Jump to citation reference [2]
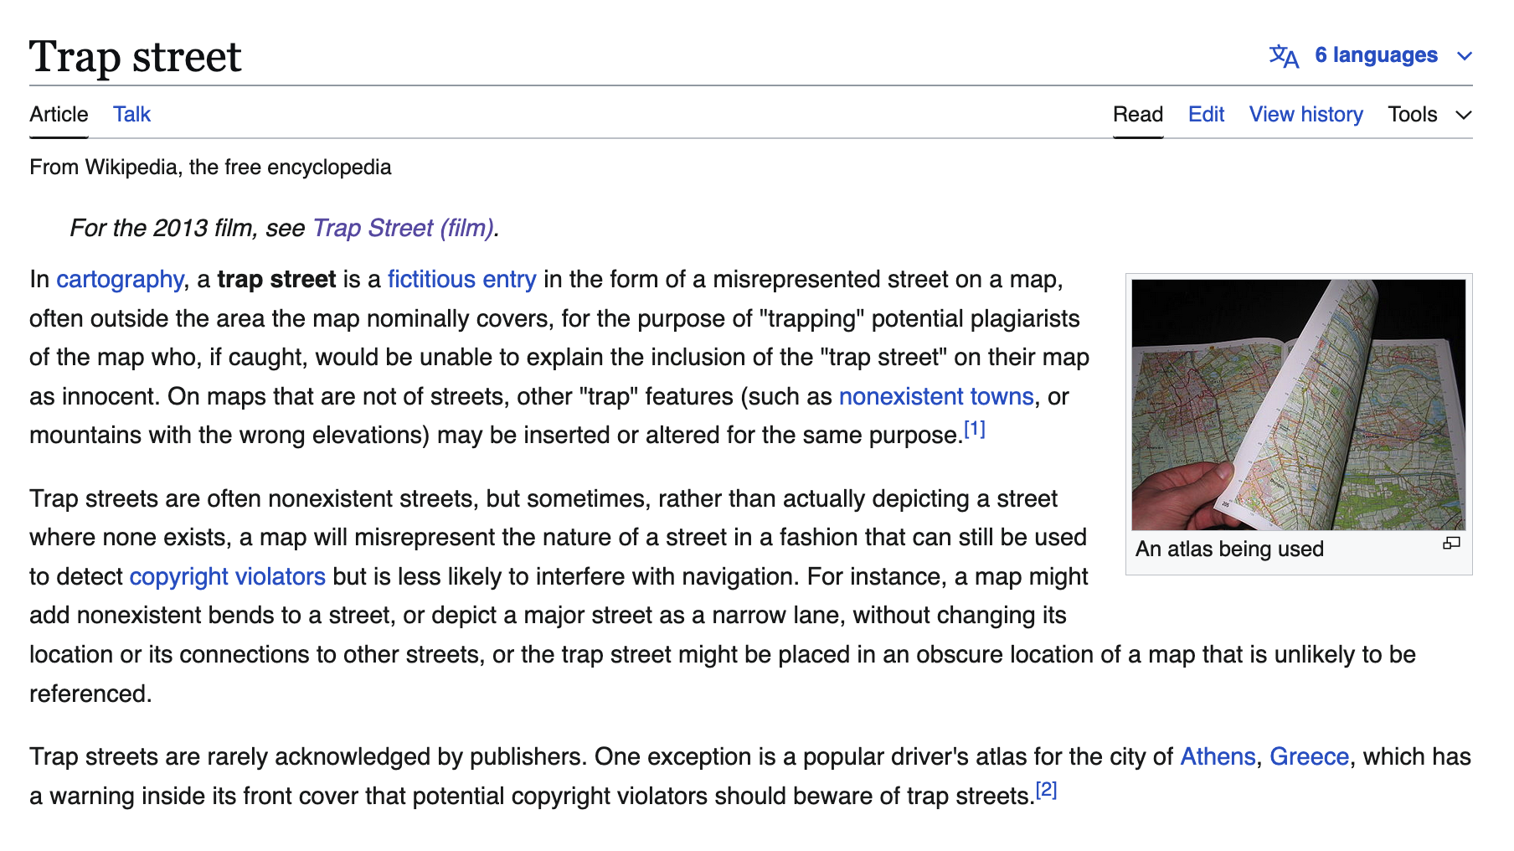 [x=1046, y=790]
